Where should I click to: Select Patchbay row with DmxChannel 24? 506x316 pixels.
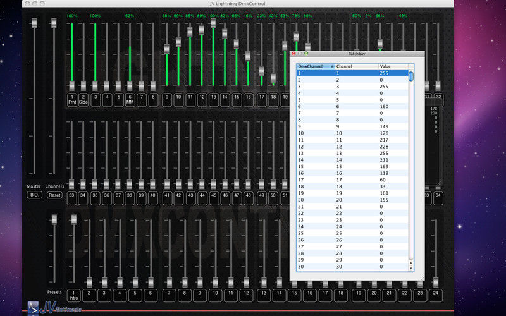[x=352, y=226]
